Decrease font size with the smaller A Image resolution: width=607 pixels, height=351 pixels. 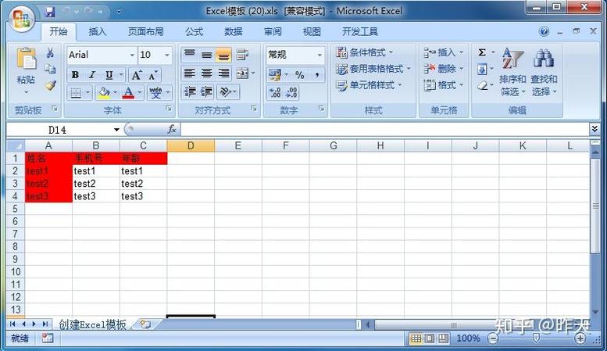tap(153, 75)
